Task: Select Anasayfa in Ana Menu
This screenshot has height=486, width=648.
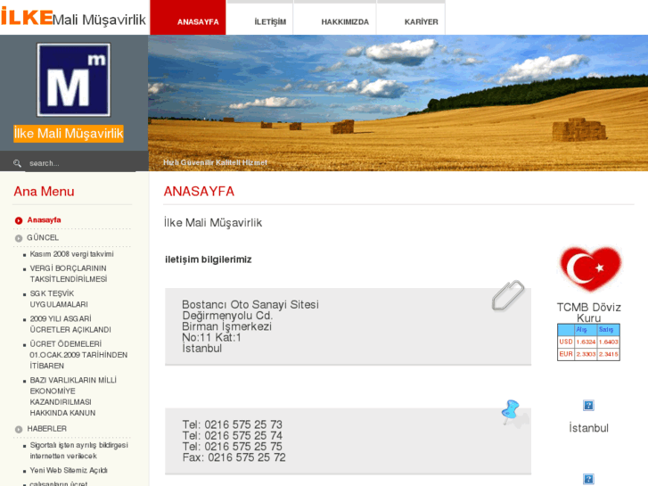Action: [44, 220]
